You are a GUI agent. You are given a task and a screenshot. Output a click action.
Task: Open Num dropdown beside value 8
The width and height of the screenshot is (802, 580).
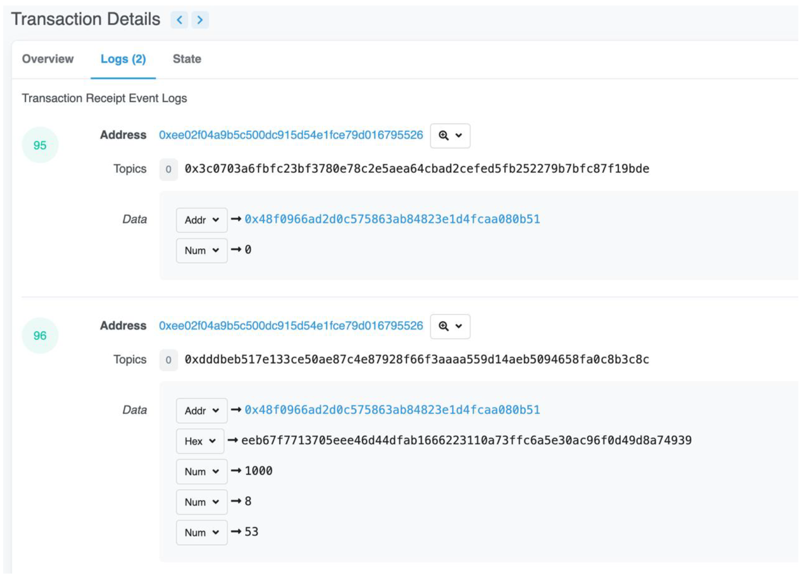pos(201,502)
